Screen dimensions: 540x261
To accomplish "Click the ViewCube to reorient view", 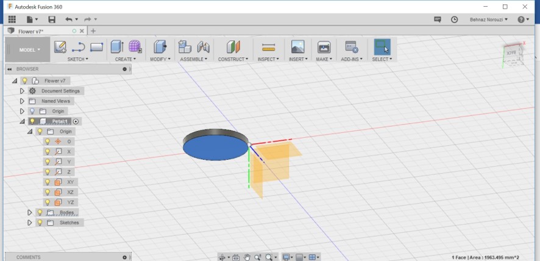I will coord(513,54).
